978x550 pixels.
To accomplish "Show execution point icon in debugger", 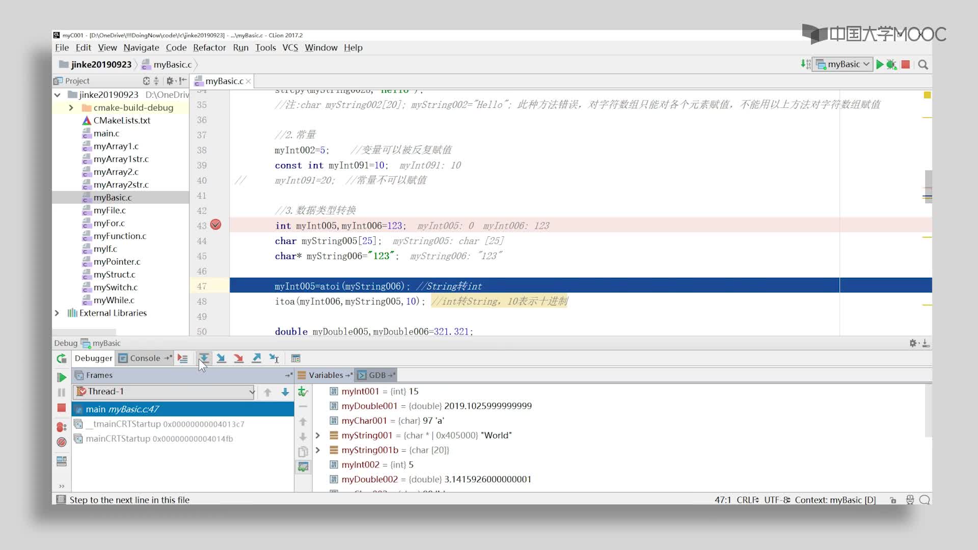I will click(x=182, y=359).
